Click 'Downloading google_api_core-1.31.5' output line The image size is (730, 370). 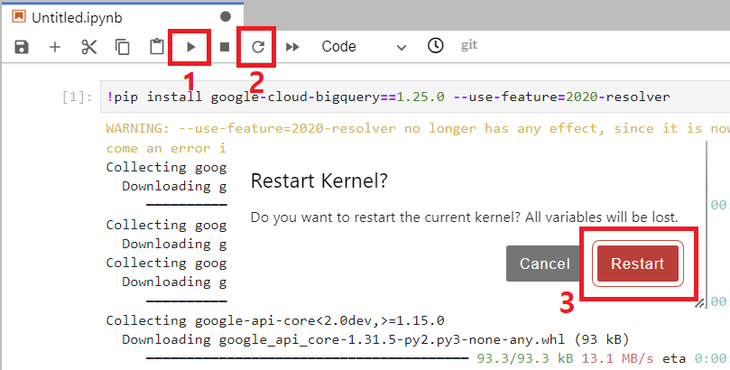(x=375, y=339)
